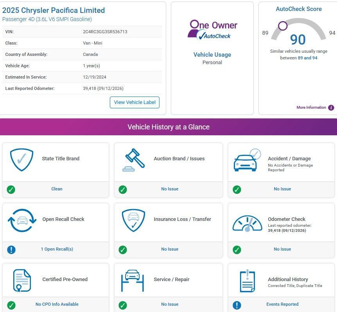Viewport: 337px width, 312px height.
Task: Click the Auction Brand / Issues card title
Action: pyautogui.click(x=179, y=159)
